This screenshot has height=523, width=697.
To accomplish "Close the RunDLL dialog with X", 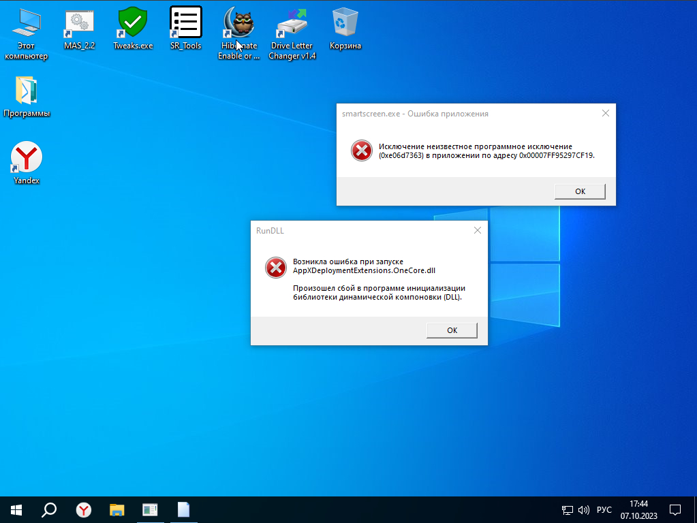I will tap(478, 230).
